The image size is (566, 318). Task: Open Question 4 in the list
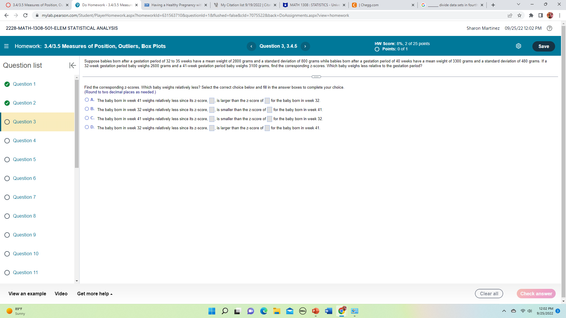[24, 141]
